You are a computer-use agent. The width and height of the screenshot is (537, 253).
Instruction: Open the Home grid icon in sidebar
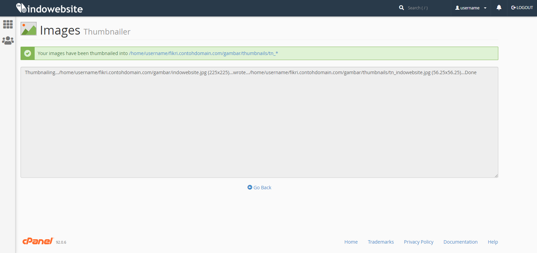(8, 24)
